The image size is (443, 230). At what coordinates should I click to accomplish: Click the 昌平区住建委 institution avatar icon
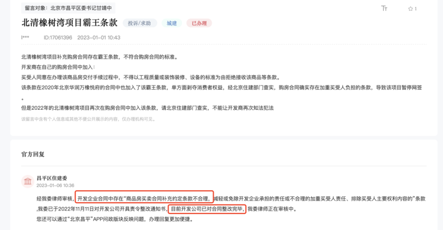[x=27, y=181]
